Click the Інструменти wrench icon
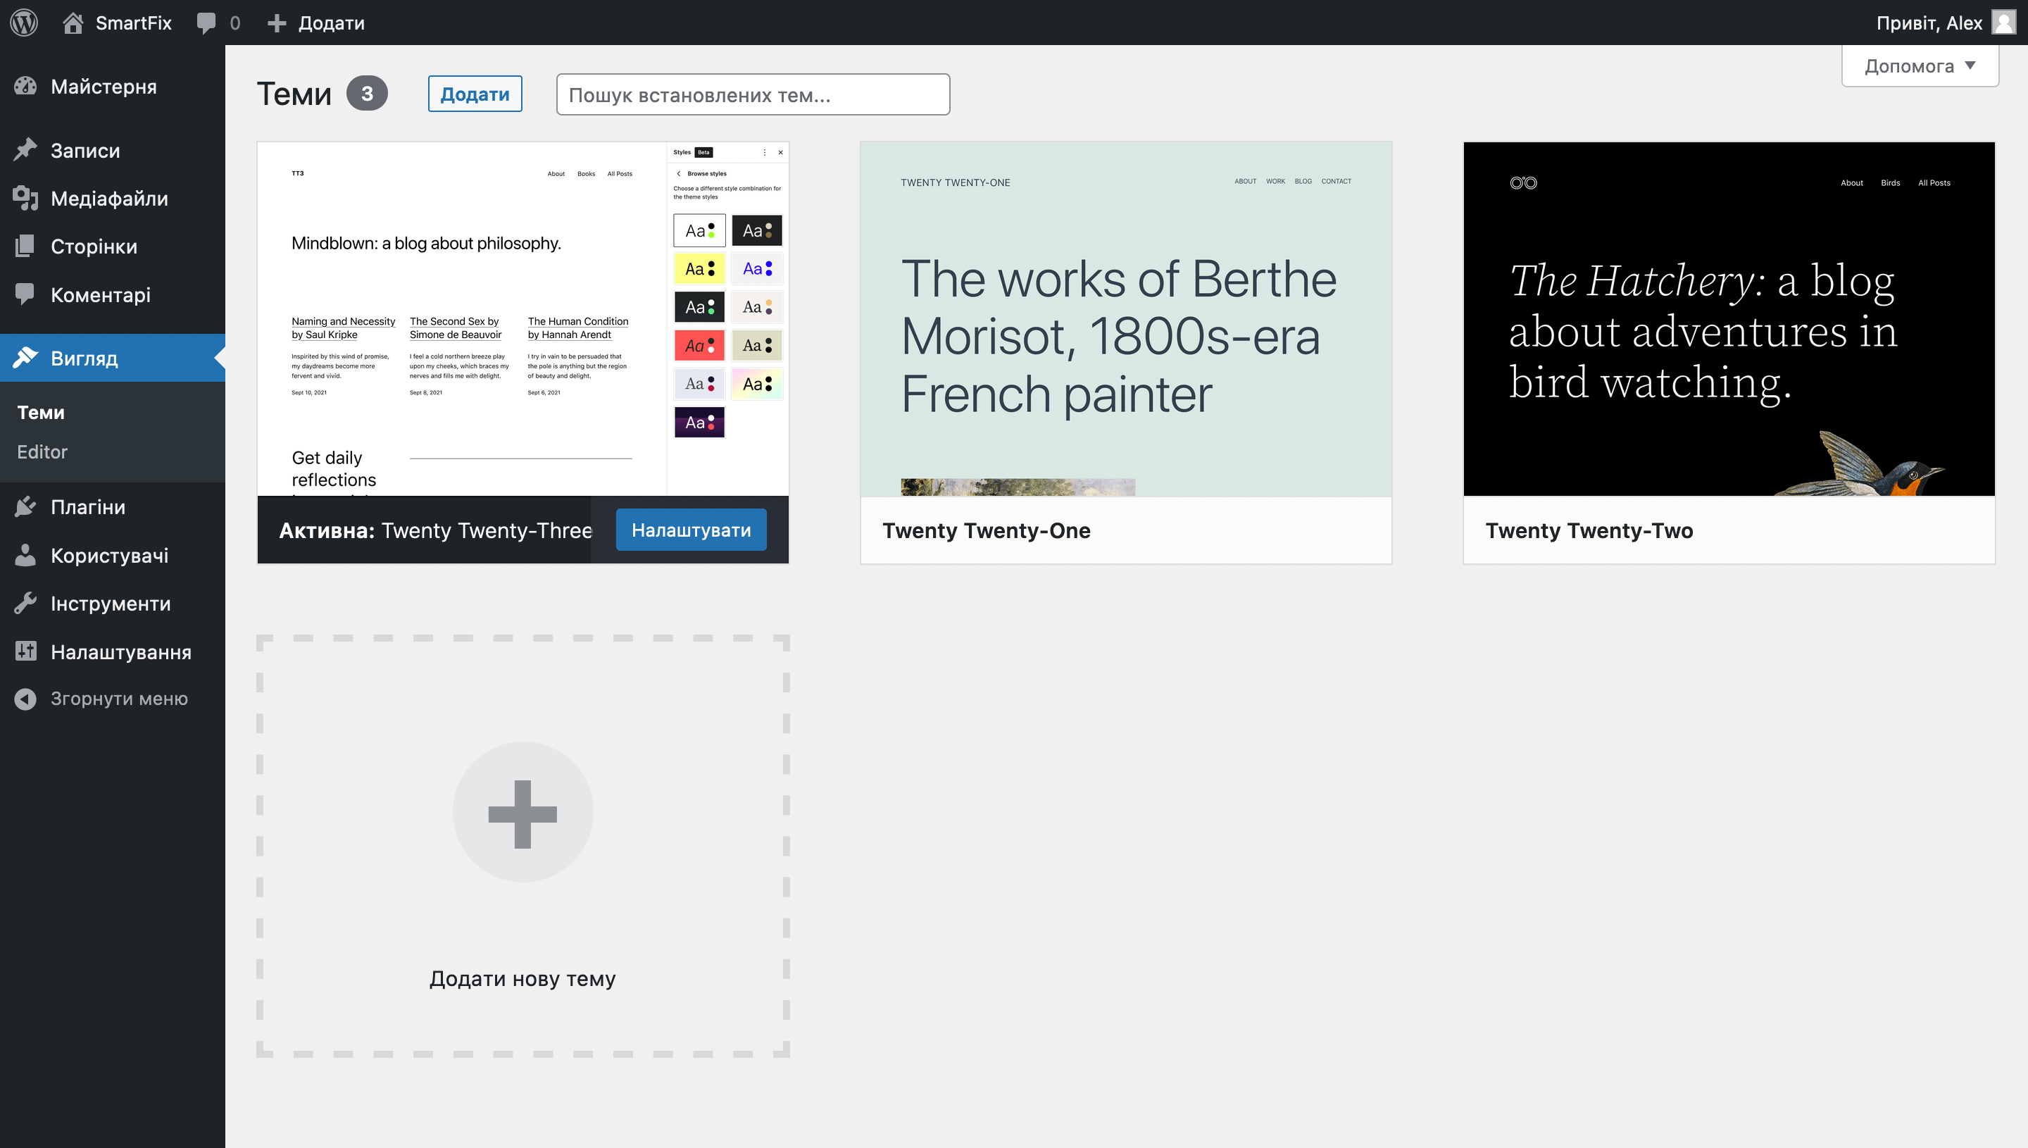This screenshot has width=2028, height=1148. tap(25, 603)
